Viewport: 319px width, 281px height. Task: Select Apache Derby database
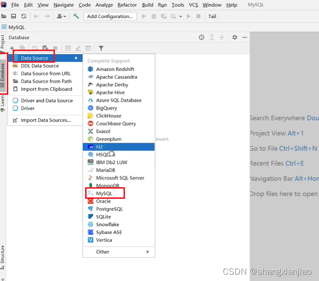point(119,85)
